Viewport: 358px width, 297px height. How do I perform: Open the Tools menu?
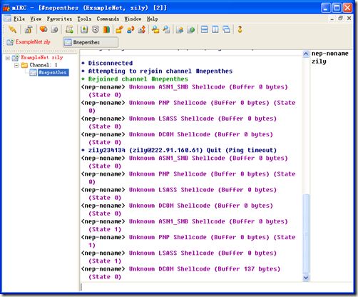point(84,19)
